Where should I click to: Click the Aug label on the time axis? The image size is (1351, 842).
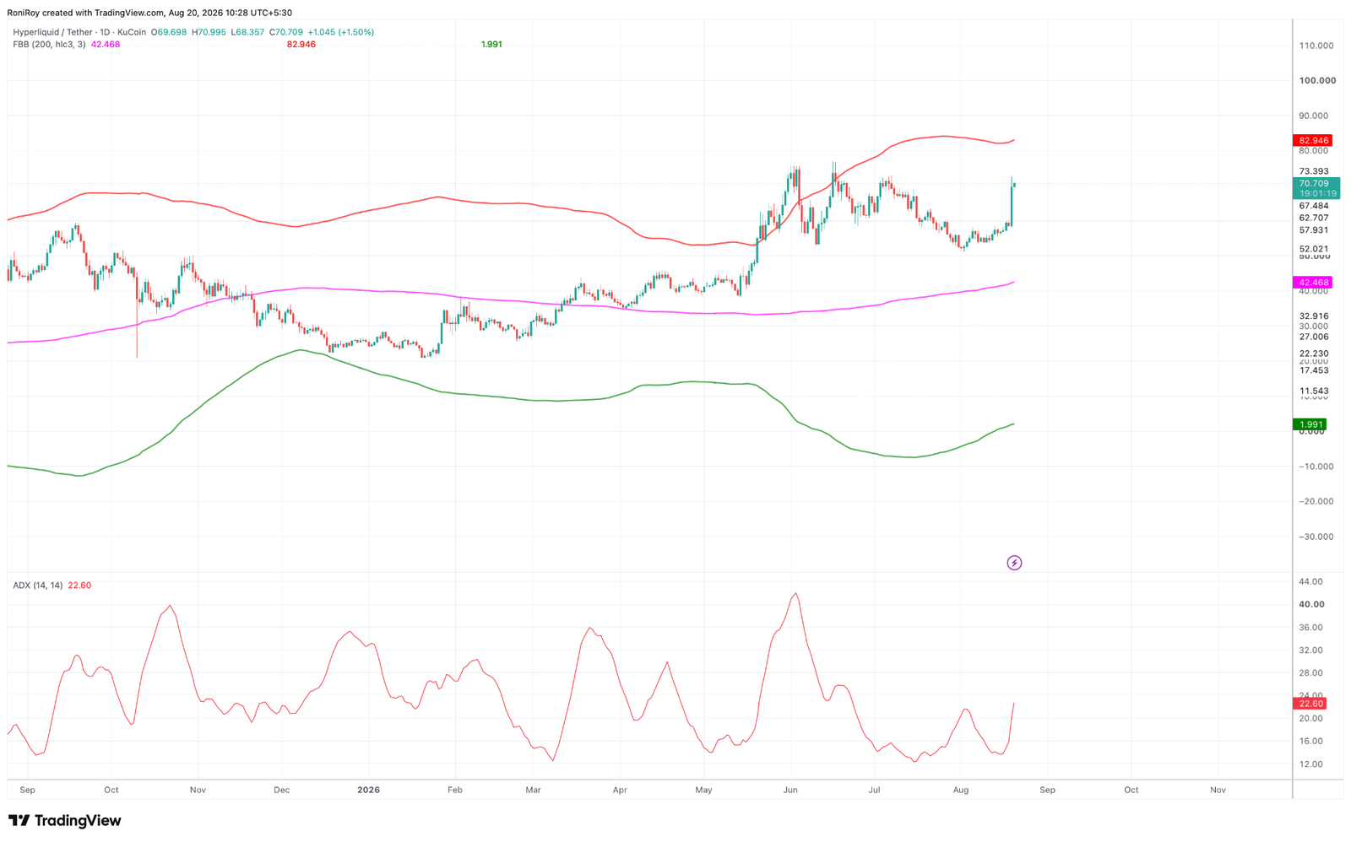coord(961,791)
